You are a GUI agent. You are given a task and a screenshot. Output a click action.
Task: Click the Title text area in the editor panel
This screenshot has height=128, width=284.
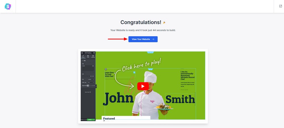(88, 68)
